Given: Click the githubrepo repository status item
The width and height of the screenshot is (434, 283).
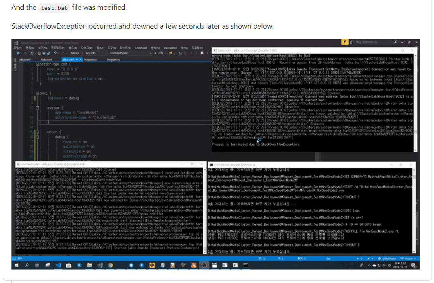Looking at the screenshot, I should coord(387,258).
